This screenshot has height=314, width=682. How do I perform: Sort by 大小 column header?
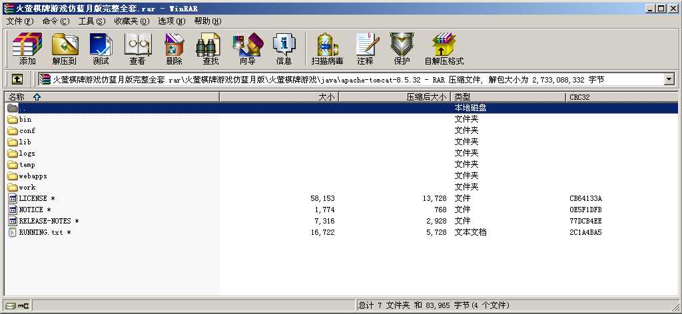[279, 97]
